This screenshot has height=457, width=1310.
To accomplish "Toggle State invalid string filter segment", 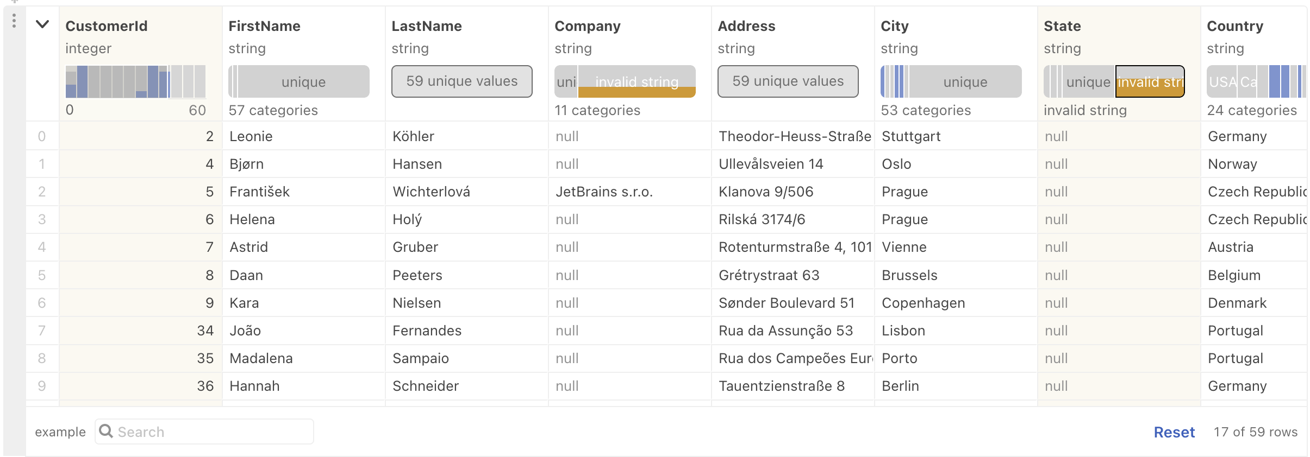I will pyautogui.click(x=1150, y=82).
